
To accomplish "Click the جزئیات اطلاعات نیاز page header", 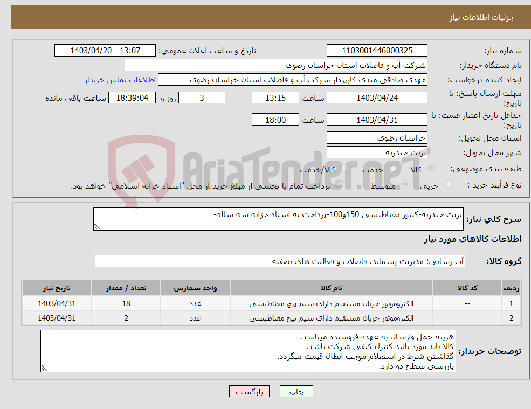I will pyautogui.click(x=481, y=17).
